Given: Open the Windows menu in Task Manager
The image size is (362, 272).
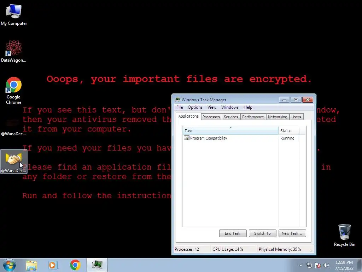Looking at the screenshot, I should pos(230,107).
